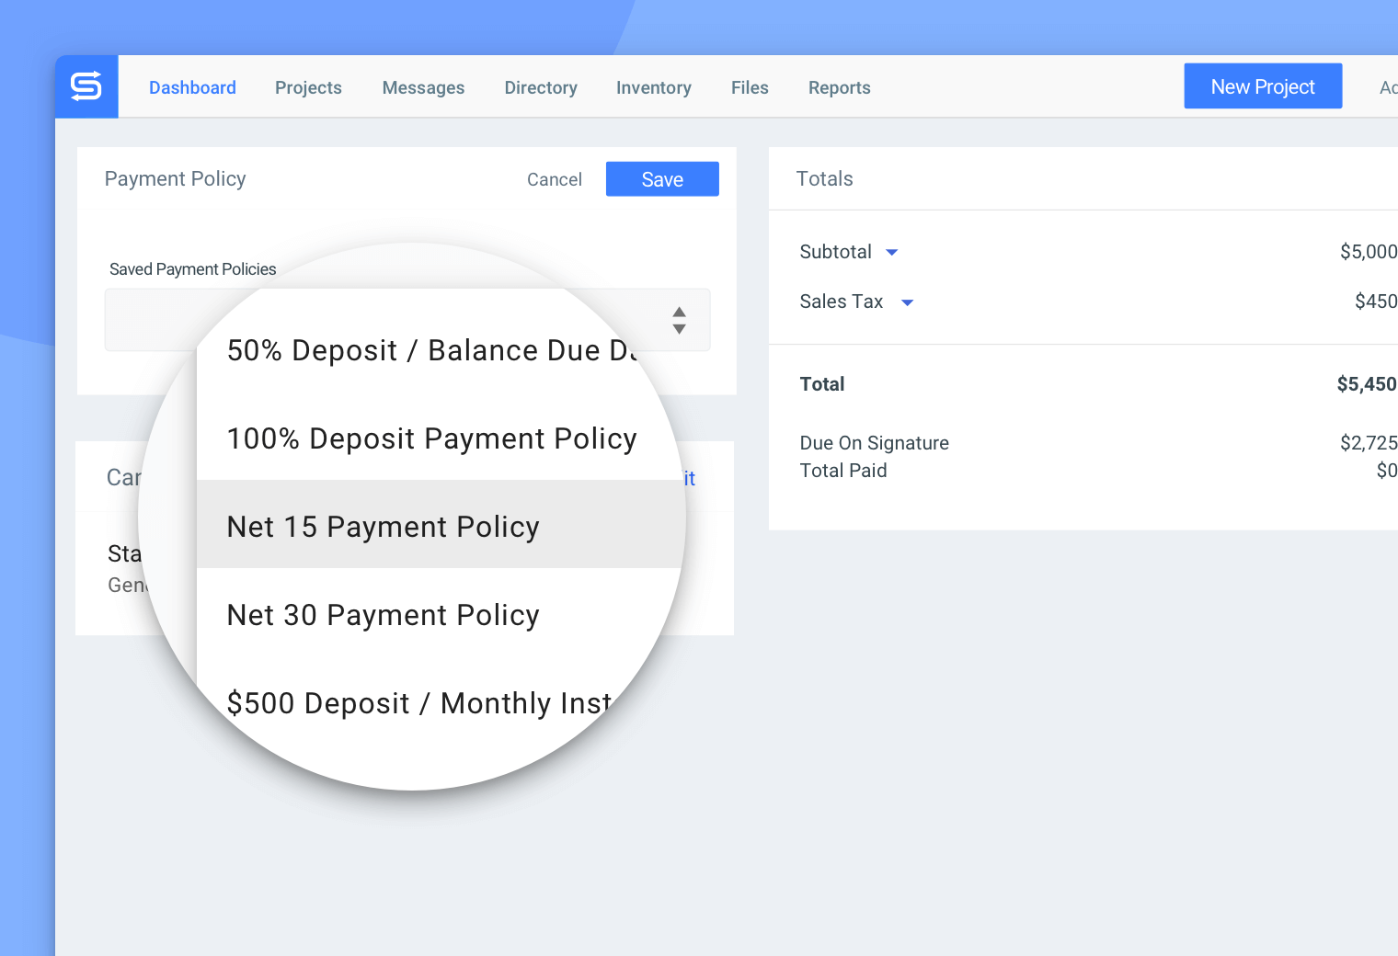Open the Inventory tab
This screenshot has width=1398, height=956.
click(654, 87)
